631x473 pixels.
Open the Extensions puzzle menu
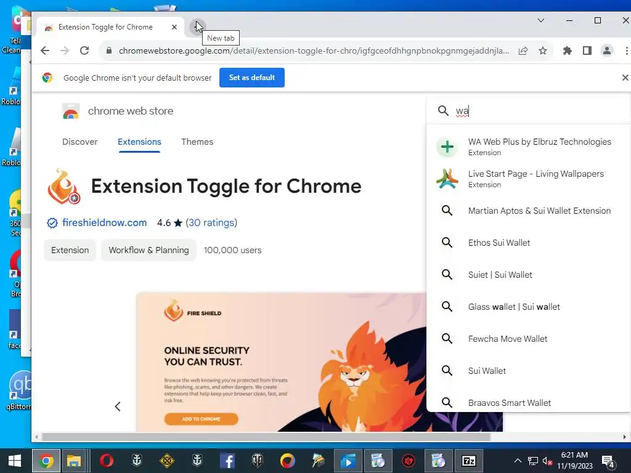568,51
